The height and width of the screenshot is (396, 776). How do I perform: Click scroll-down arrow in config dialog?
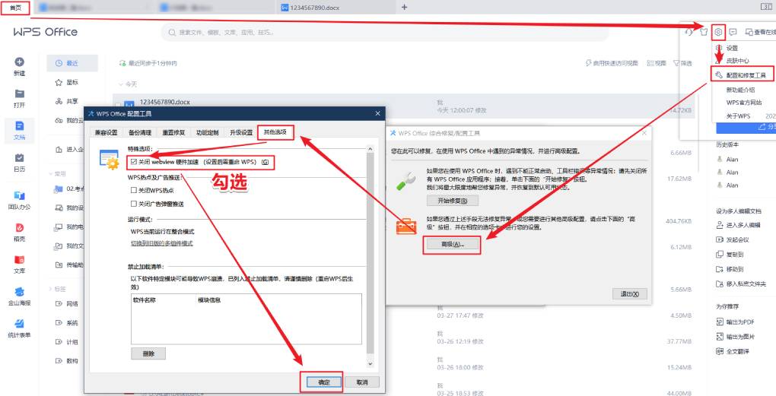[371, 364]
